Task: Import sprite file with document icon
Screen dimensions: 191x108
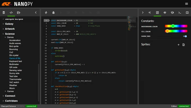Action: pos(184,45)
